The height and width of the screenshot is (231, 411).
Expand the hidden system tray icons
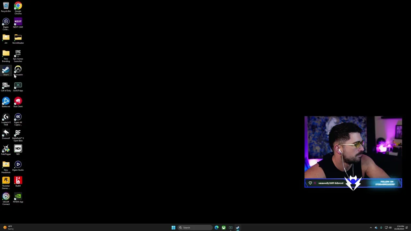point(371,227)
